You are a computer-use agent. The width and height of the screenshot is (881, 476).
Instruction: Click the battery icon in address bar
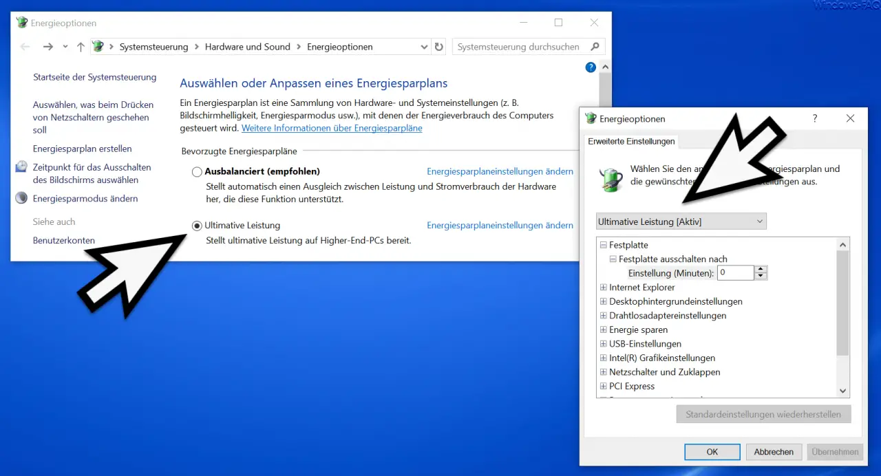[98, 47]
